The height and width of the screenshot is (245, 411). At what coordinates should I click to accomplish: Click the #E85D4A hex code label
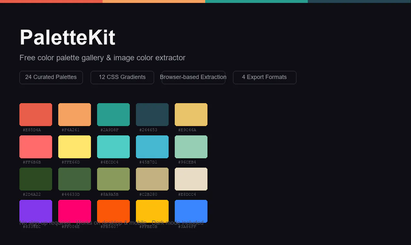(32, 130)
